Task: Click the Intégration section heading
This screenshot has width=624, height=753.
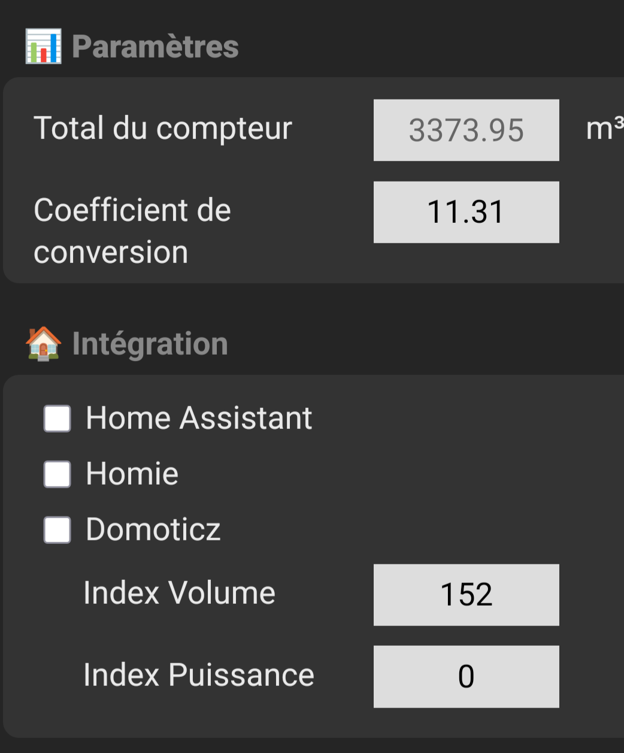Action: point(150,344)
